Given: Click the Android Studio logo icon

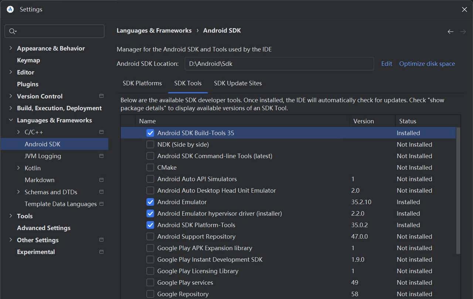Looking at the screenshot, I should (x=10, y=10).
